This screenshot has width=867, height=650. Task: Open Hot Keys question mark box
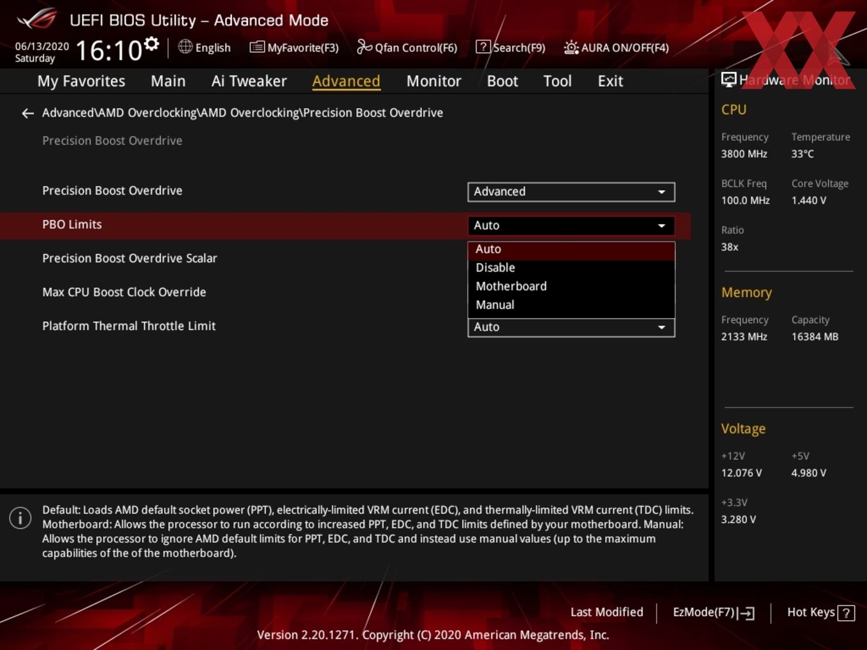pos(846,613)
